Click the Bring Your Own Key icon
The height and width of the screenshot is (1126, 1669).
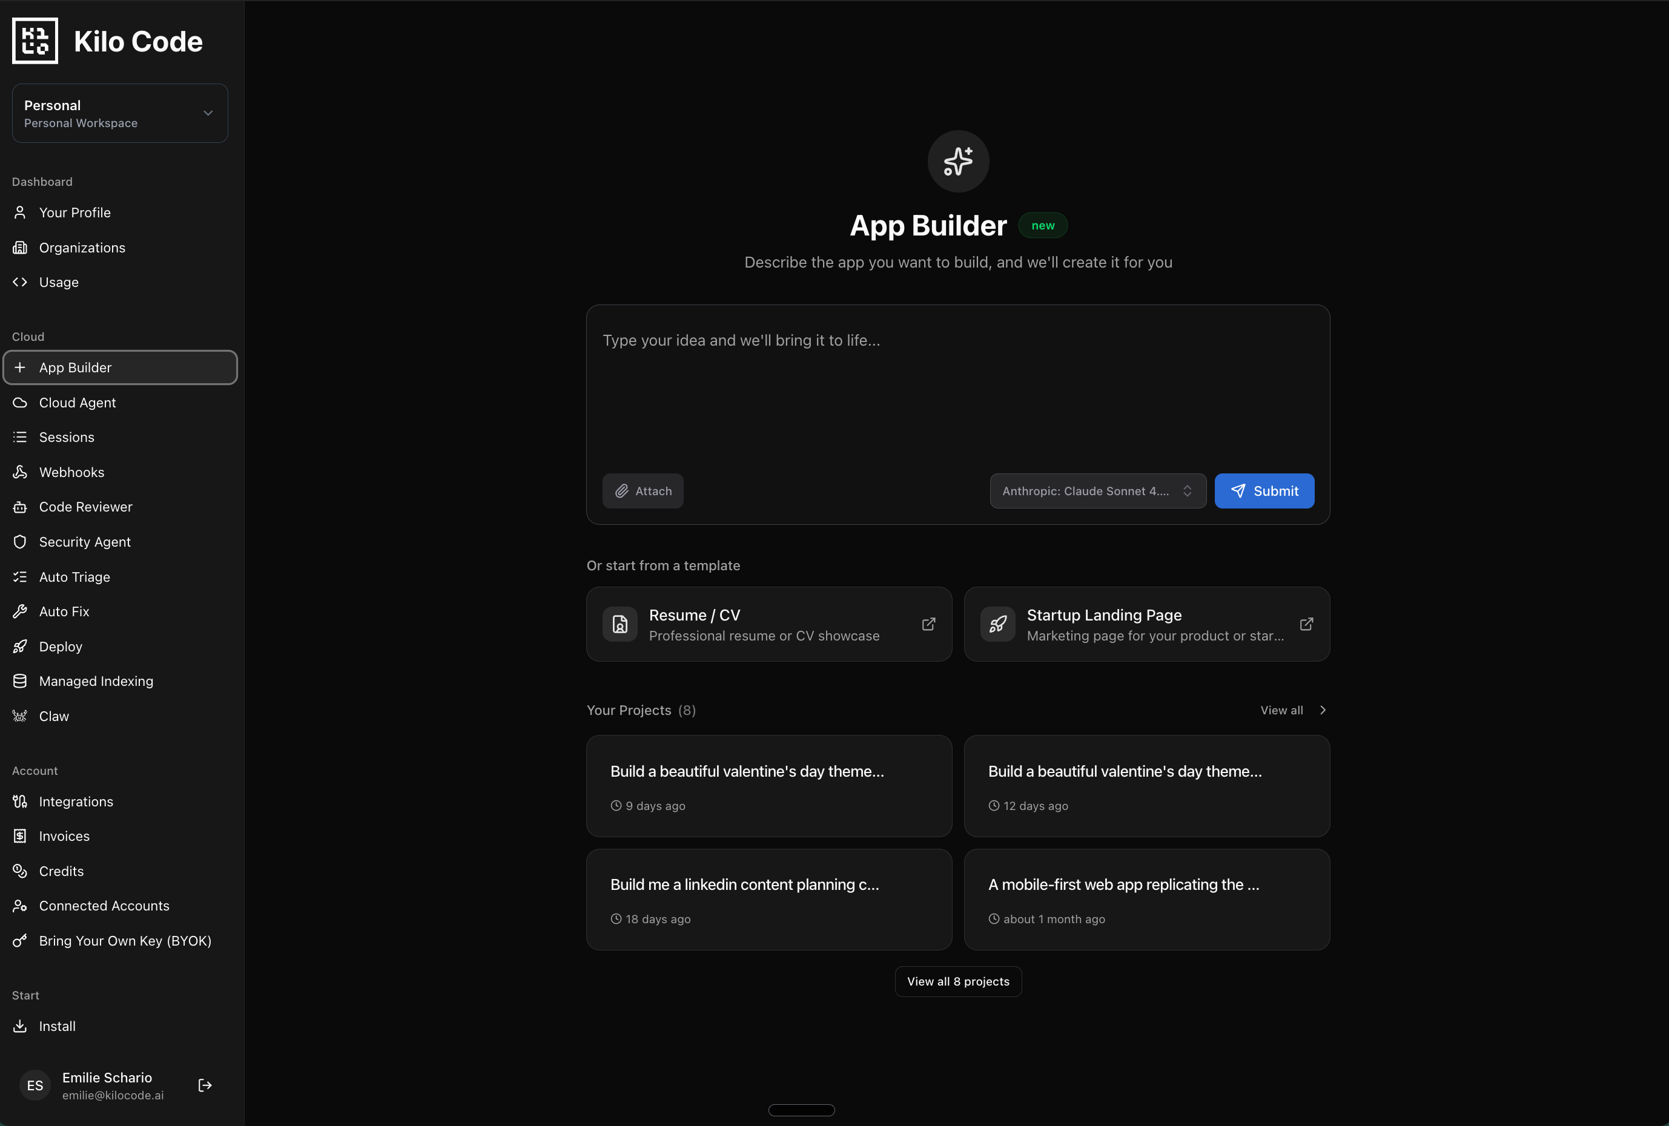pyautogui.click(x=20, y=941)
